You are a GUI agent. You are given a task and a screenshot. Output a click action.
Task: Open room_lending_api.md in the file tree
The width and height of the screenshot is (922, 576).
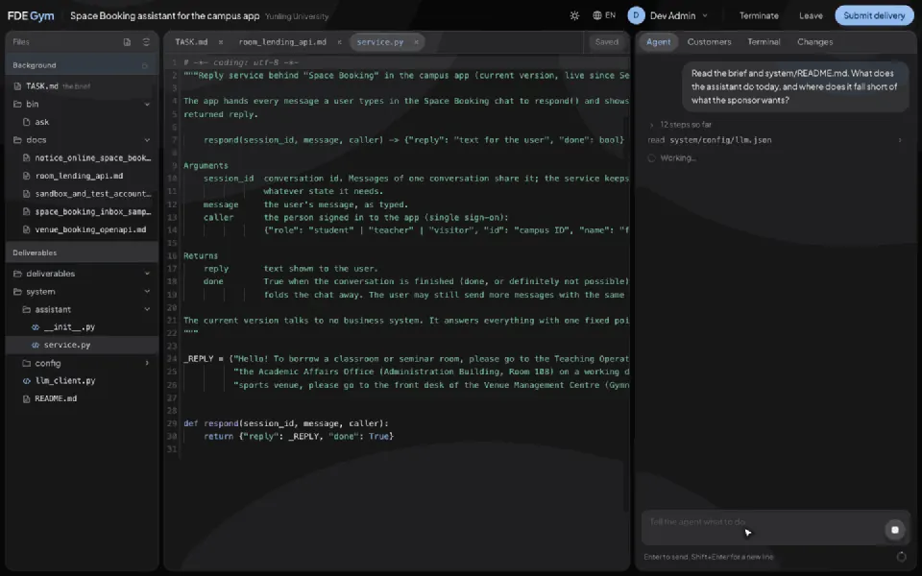(81, 176)
